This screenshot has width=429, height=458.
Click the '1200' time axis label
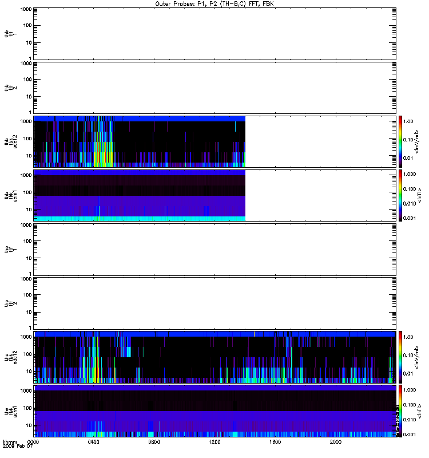[214, 442]
